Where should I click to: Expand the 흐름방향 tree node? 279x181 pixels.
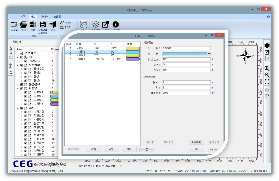pyautogui.click(x=22, y=128)
